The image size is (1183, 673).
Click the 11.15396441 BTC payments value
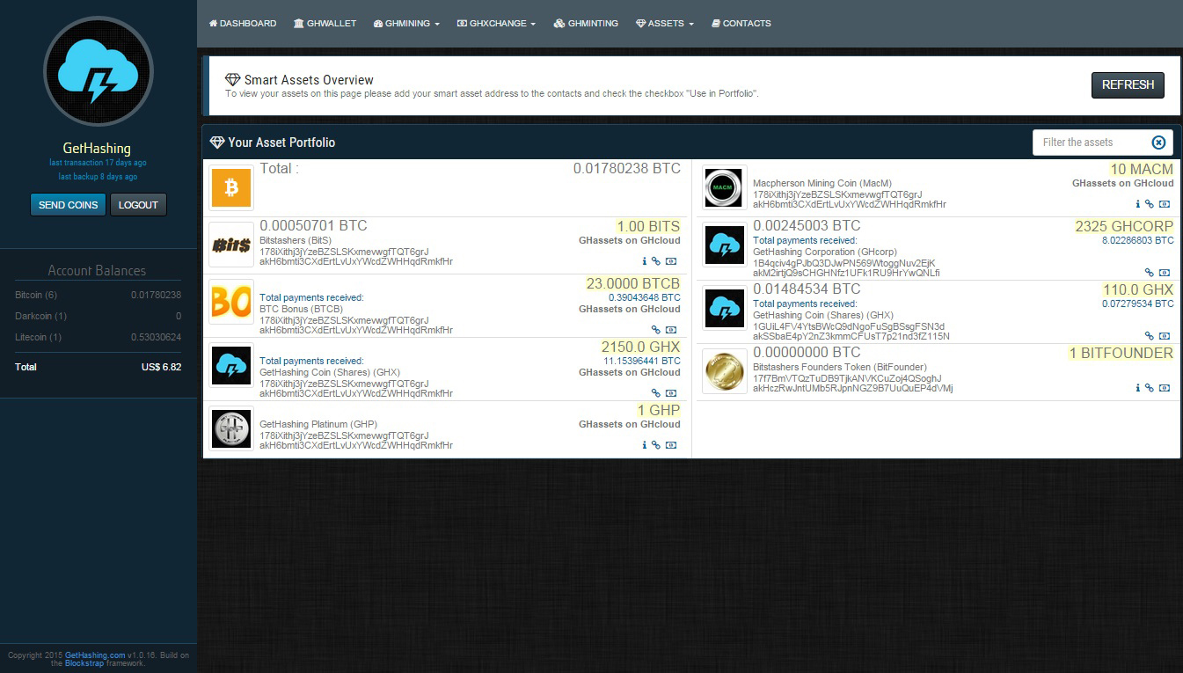(x=641, y=361)
